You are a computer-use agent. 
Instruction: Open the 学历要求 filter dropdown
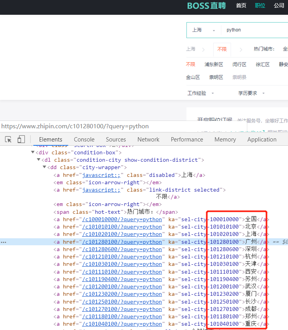[251, 93]
